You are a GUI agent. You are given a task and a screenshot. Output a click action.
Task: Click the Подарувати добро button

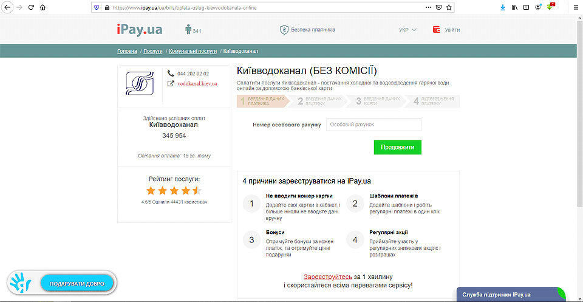coord(77,284)
